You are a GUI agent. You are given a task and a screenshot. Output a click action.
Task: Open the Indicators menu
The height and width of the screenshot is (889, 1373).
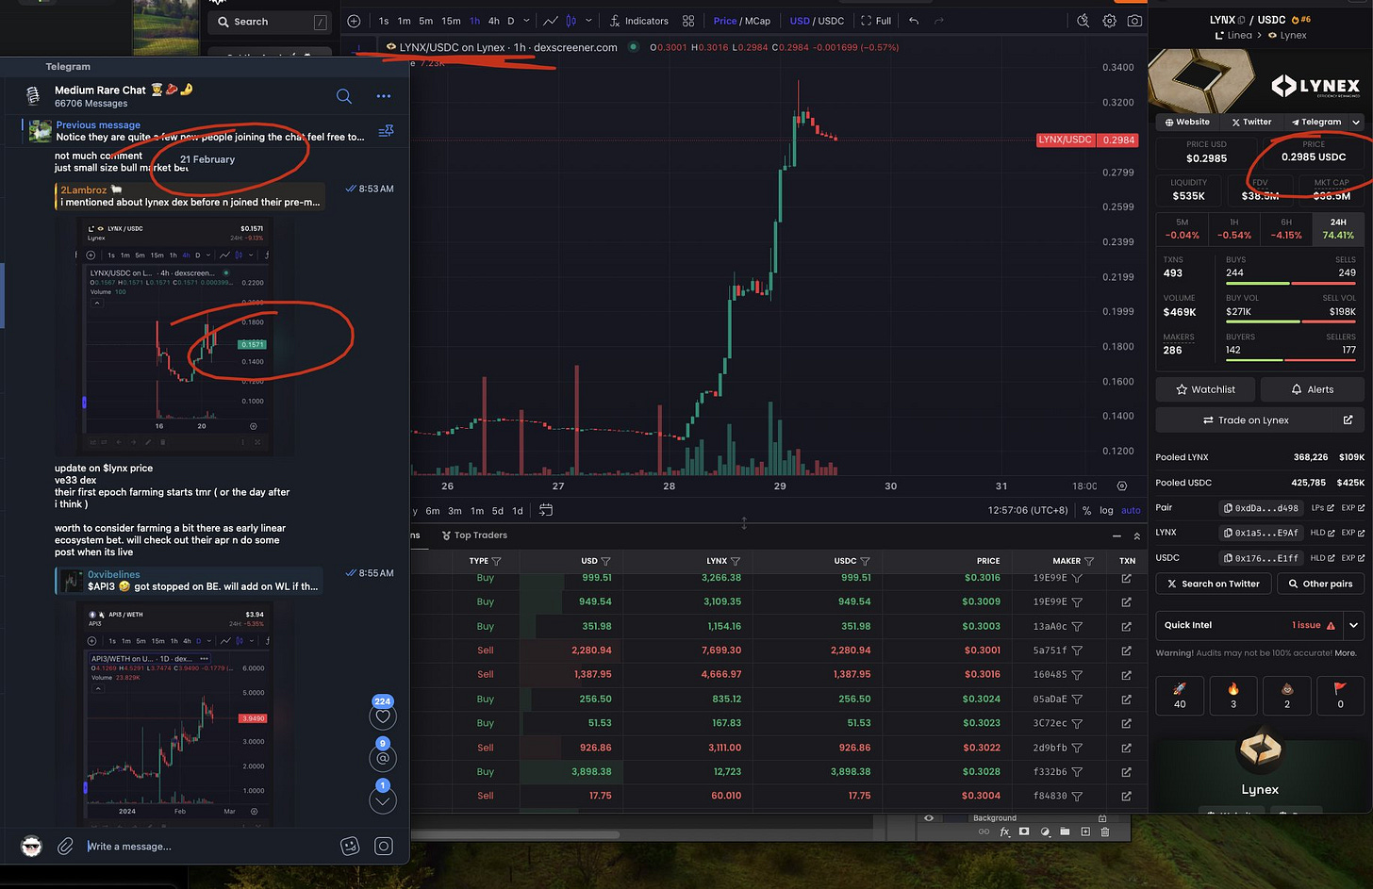coord(638,21)
